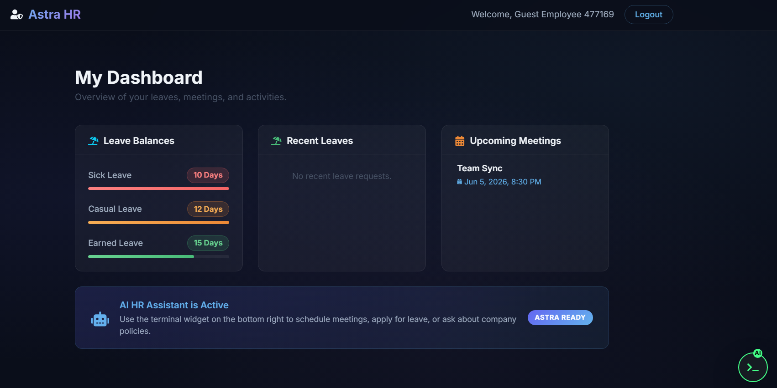Image resolution: width=777 pixels, height=388 pixels.
Task: Click the 12 Days casual leave badge
Action: (208, 209)
